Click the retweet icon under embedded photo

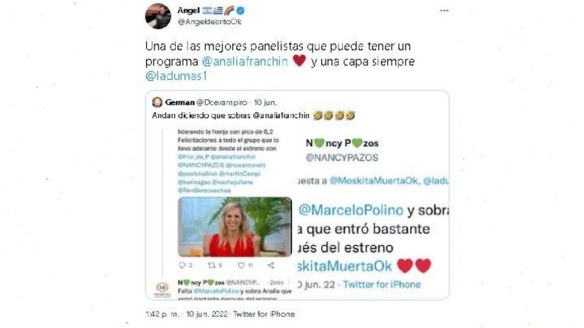point(212,265)
